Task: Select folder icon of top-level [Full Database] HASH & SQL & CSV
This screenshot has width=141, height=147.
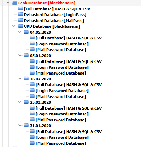Action: tap(21, 9)
